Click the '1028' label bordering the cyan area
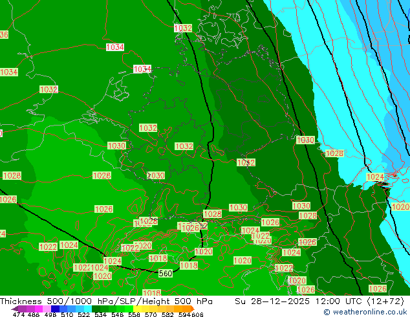410x317 pixels. (334, 153)
